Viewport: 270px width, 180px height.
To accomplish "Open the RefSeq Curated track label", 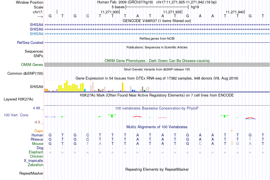I will (x=30, y=42).
